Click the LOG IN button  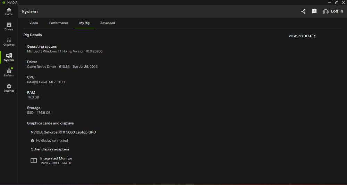(x=337, y=11)
